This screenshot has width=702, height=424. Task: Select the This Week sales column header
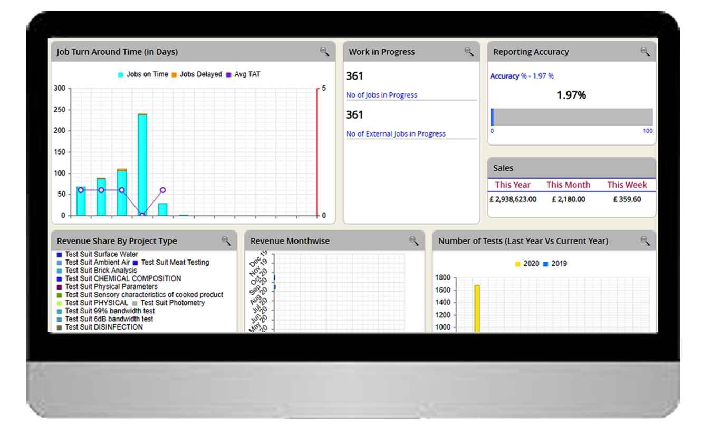(627, 185)
